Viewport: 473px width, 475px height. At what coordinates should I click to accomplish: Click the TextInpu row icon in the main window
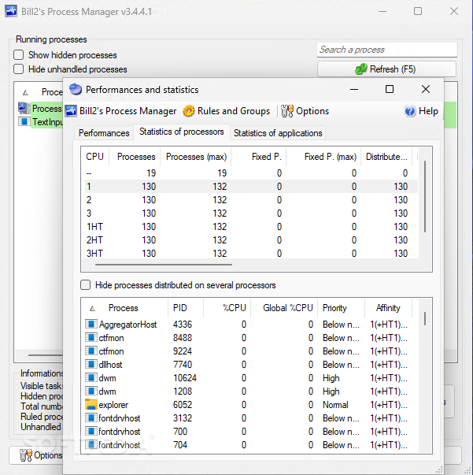[x=24, y=122]
